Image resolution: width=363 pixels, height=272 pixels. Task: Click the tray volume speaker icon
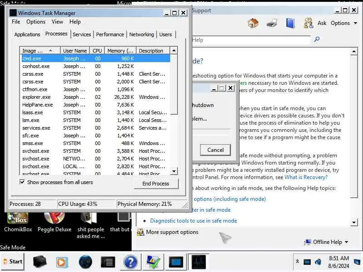318,262
